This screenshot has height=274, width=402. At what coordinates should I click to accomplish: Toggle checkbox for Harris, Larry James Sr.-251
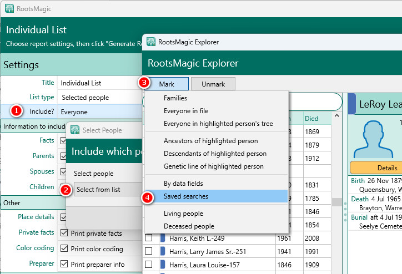point(148,251)
